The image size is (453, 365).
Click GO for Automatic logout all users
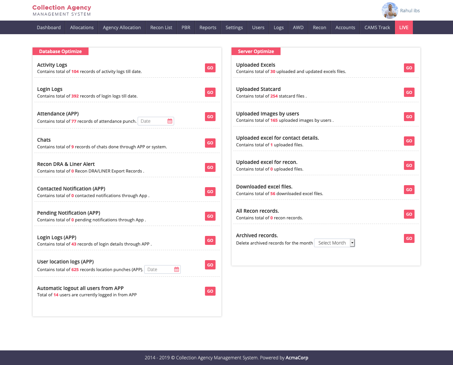tap(210, 291)
